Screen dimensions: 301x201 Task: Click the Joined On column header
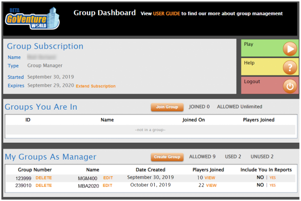[x=193, y=120]
